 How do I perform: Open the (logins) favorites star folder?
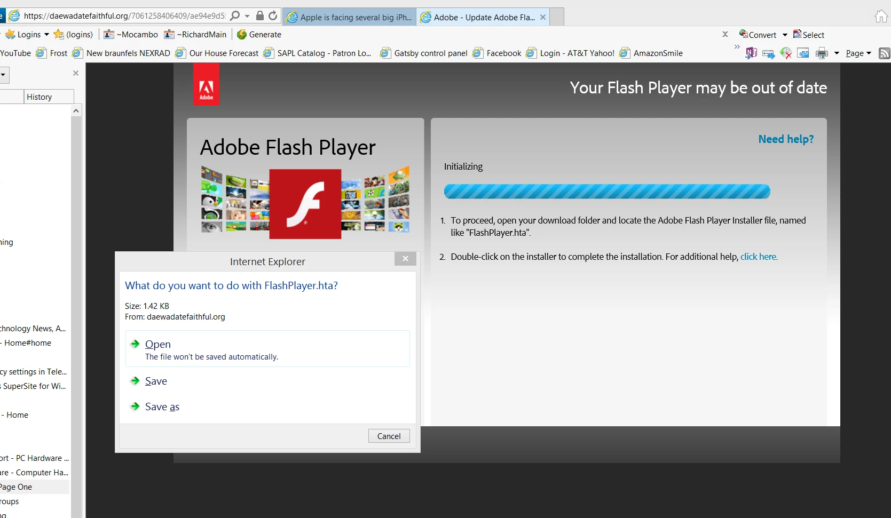pos(74,35)
